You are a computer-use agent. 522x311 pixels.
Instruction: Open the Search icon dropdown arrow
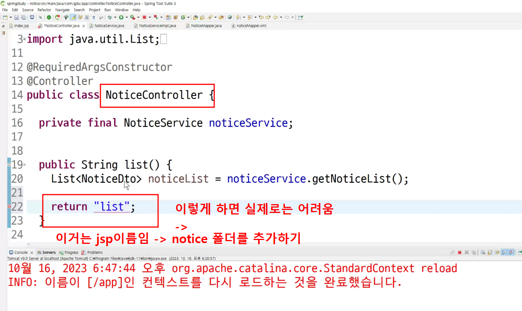[x=215, y=17]
